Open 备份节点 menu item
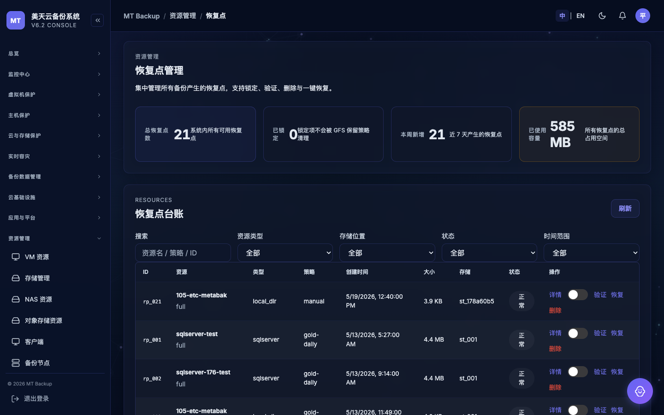The image size is (664, 415). [x=55, y=363]
